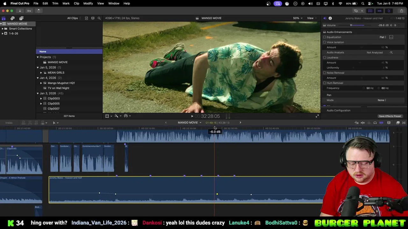Open the Keyword Editor key icon
Image resolution: width=408 pixels, height=229 pixels.
pos(29,11)
